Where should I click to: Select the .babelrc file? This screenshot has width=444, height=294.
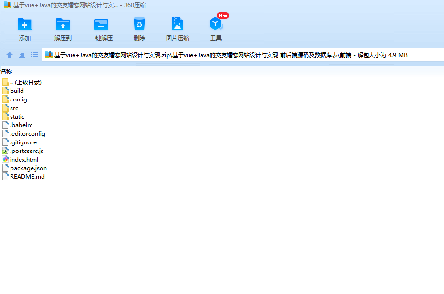tap(17, 125)
